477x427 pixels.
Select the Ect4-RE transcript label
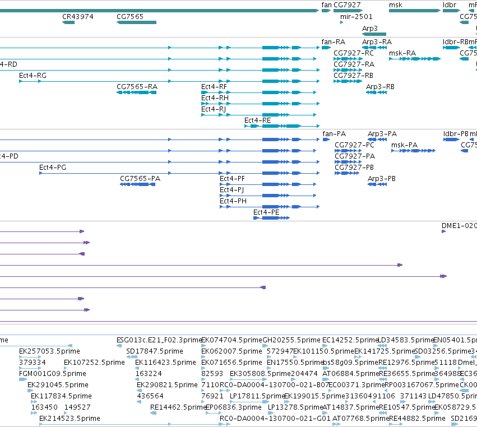pos(257,120)
